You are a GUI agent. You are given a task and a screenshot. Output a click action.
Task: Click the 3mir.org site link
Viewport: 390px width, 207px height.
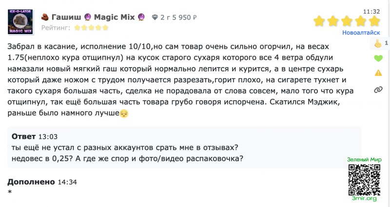pyautogui.click(x=364, y=198)
